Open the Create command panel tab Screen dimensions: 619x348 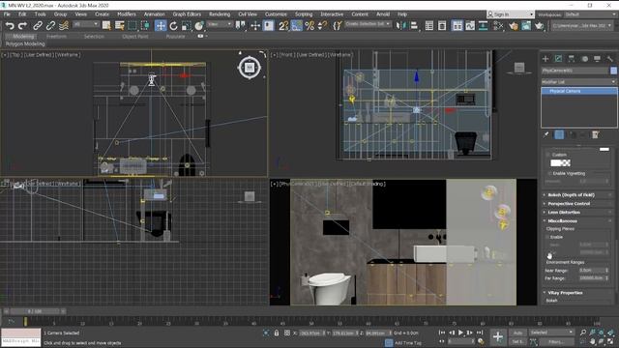(545, 59)
